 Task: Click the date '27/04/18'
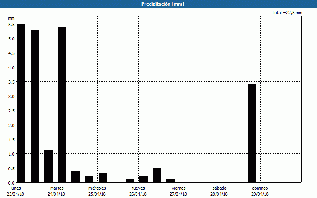(178, 194)
